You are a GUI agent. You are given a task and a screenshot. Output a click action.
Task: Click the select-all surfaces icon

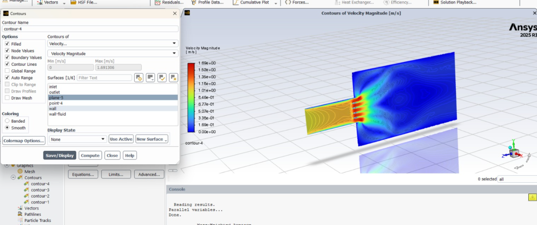(162, 78)
